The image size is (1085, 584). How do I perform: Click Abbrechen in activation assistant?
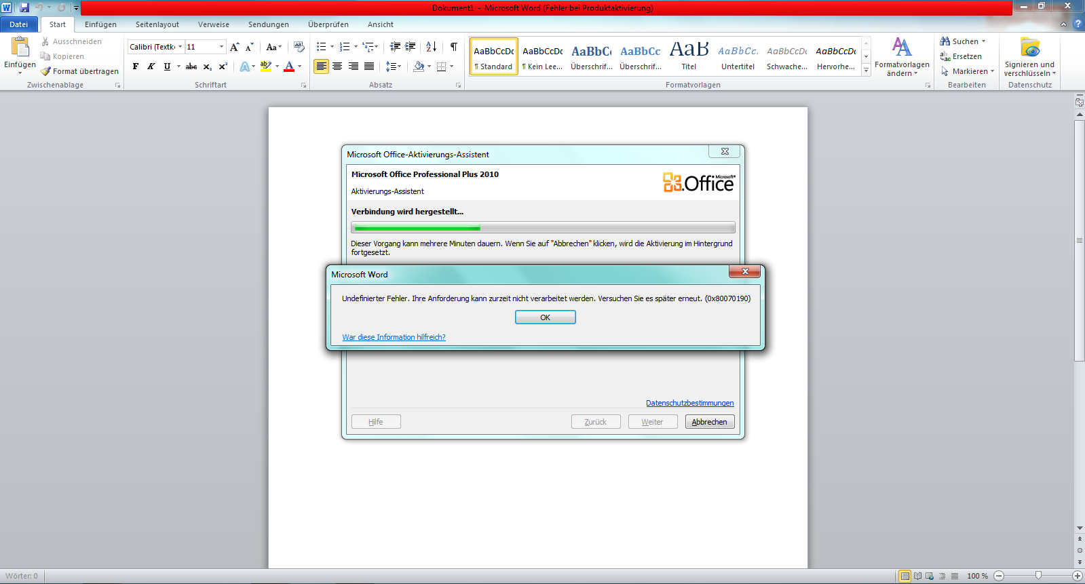coord(710,422)
